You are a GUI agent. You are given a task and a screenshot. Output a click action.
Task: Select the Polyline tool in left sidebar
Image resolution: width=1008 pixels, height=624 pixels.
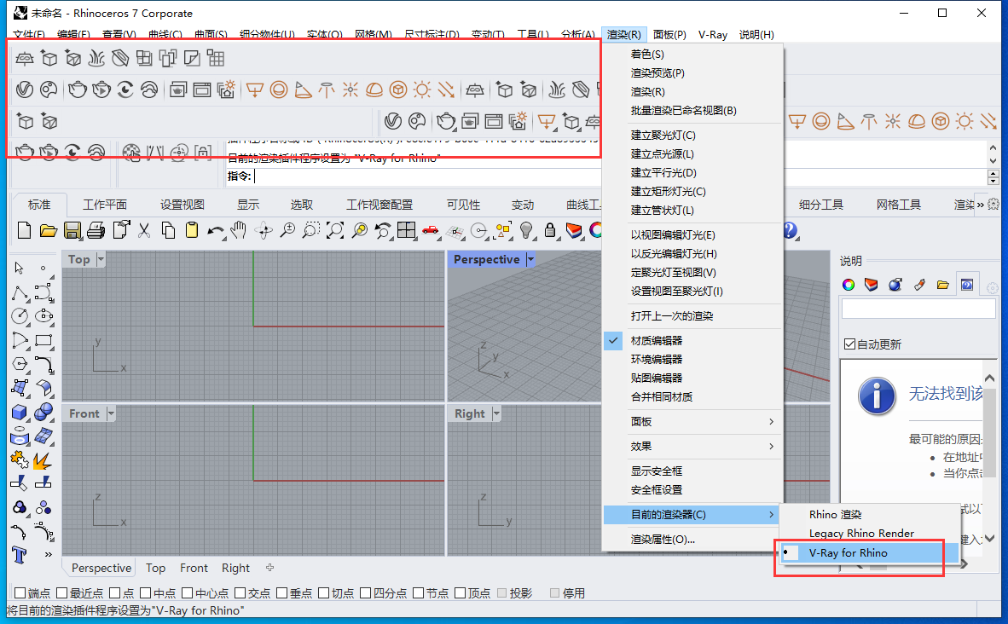click(x=20, y=293)
